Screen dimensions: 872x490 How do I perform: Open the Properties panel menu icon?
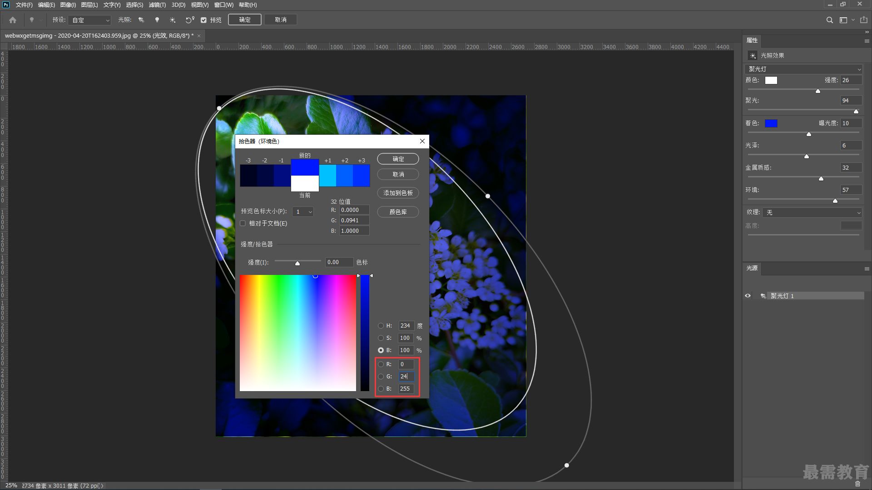click(867, 41)
